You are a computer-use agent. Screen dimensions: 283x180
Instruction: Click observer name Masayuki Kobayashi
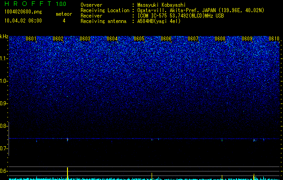[162, 5]
